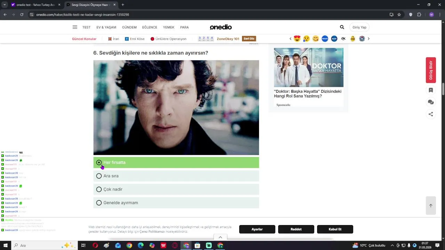445x250 pixels.
Task: Open the notification center on the taskbar
Action: click(x=438, y=245)
